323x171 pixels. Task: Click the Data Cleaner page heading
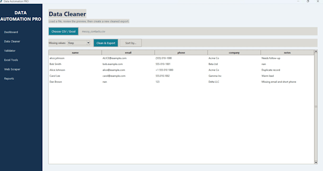point(67,14)
